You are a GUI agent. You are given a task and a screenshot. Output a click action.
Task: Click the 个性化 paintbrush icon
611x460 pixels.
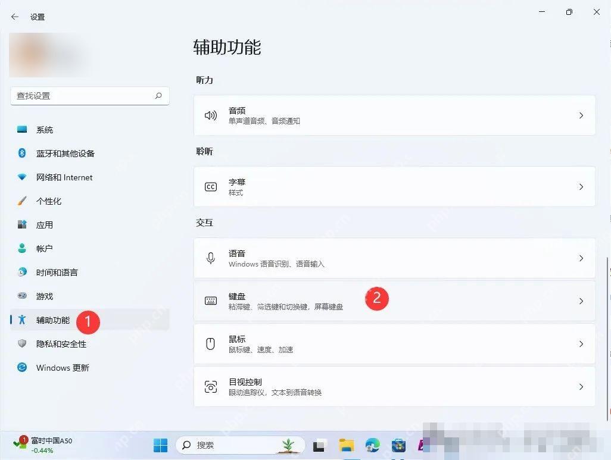pyautogui.click(x=22, y=201)
